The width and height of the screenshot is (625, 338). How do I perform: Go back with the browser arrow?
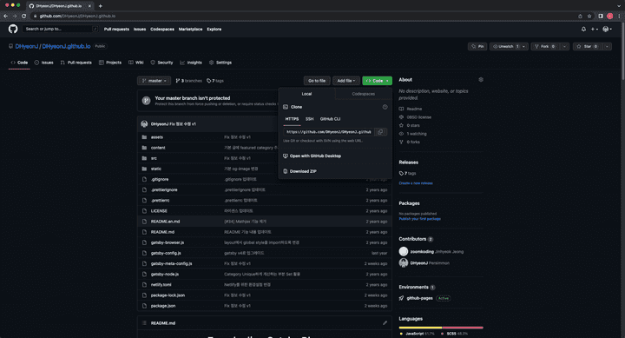(x=5, y=16)
